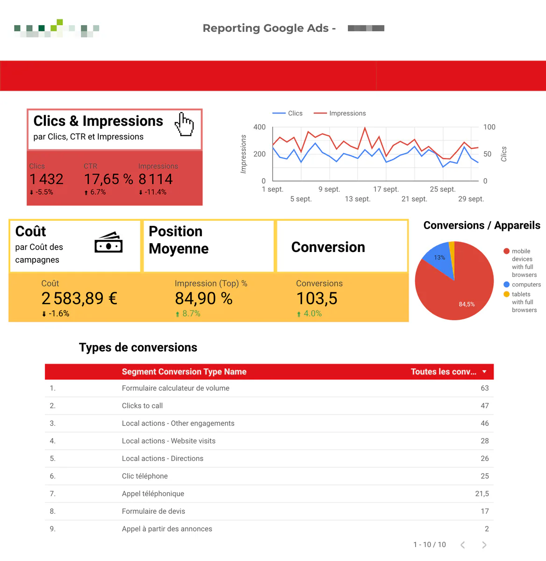Click the Position Moyenne heading
The image size is (546, 561).
pyautogui.click(x=179, y=240)
